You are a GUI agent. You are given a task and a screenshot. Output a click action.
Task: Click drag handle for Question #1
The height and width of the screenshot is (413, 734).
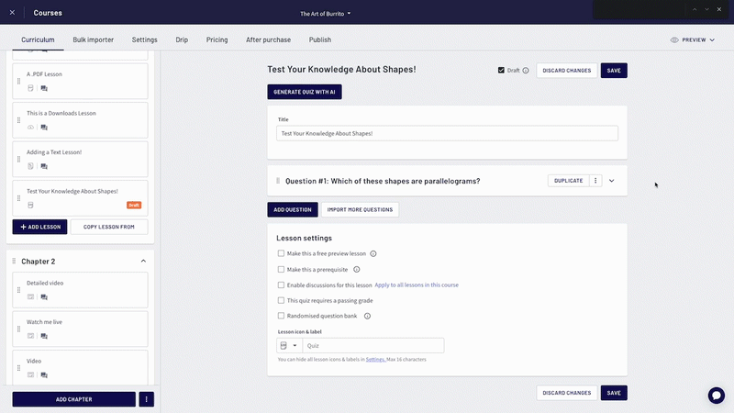(278, 181)
